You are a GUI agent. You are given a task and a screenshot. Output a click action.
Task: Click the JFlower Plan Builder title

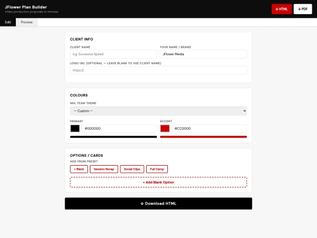click(26, 7)
